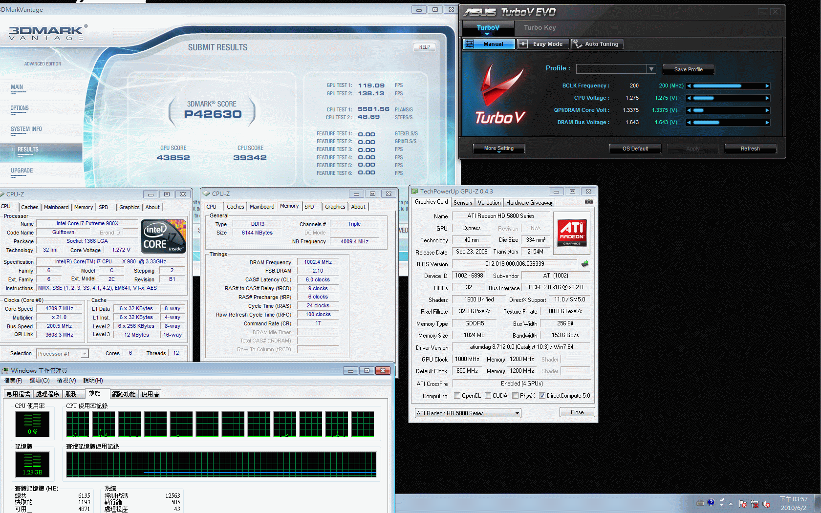Increase BCLK Frequency with the right arrow

coord(767,85)
